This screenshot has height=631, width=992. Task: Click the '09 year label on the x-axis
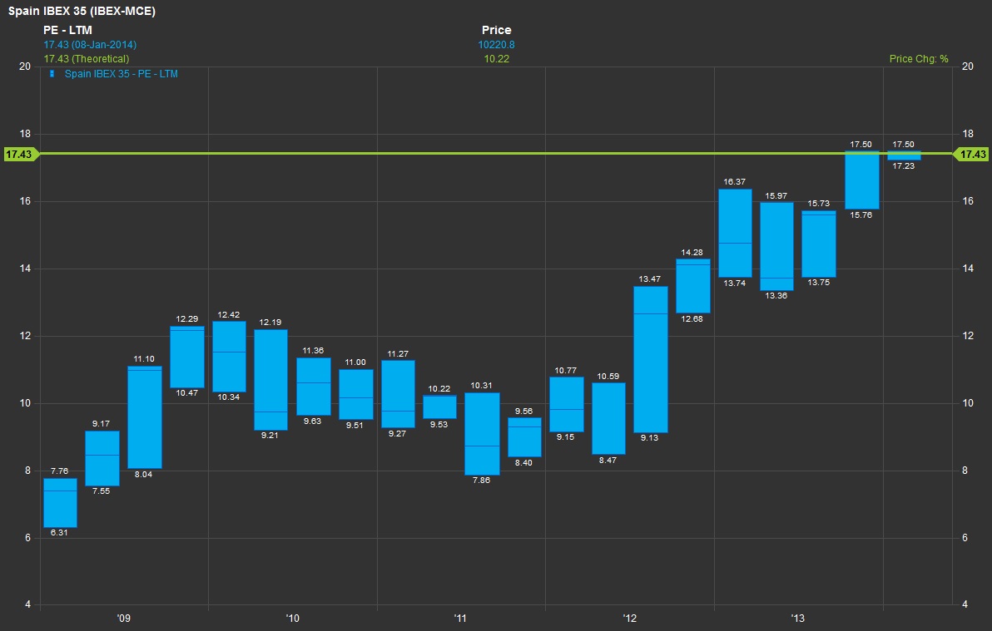(124, 619)
